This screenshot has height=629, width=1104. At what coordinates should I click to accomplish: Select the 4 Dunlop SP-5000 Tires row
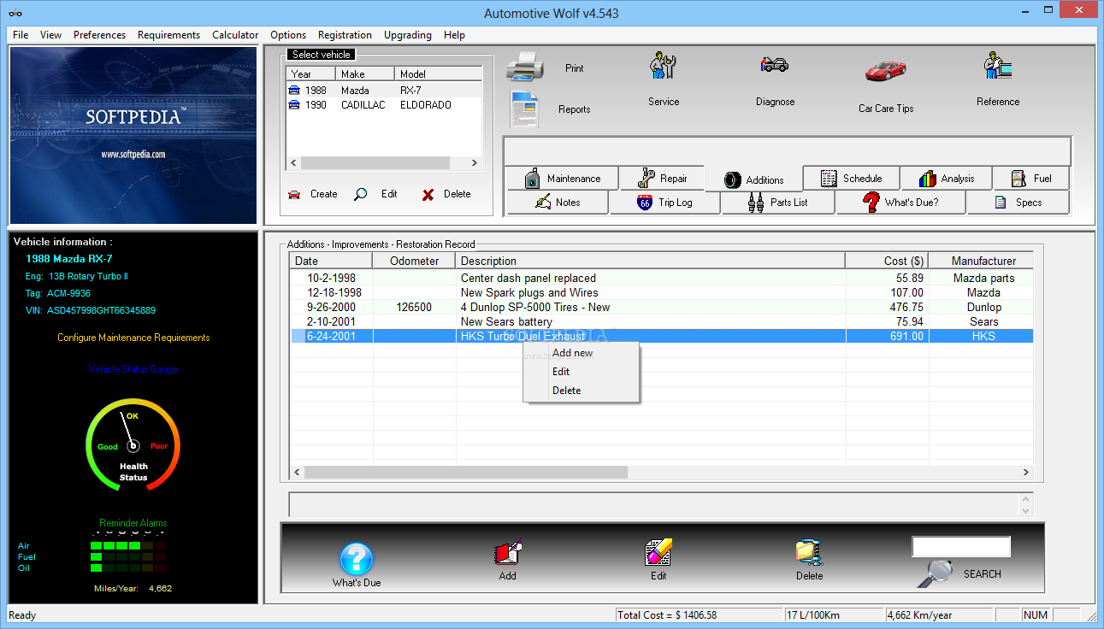tap(661, 307)
